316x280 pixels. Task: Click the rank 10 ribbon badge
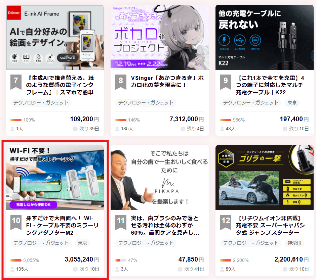click(x=16, y=222)
